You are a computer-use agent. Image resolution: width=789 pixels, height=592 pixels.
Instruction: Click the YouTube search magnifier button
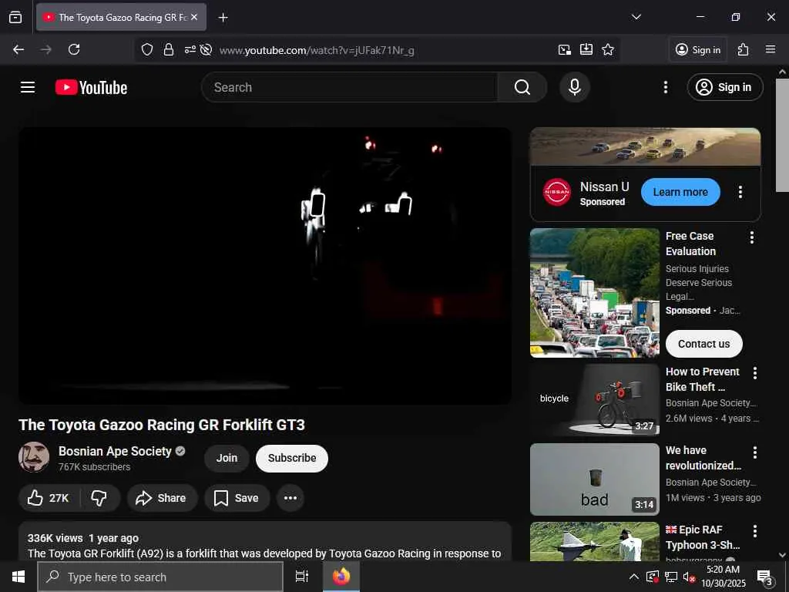pos(522,87)
